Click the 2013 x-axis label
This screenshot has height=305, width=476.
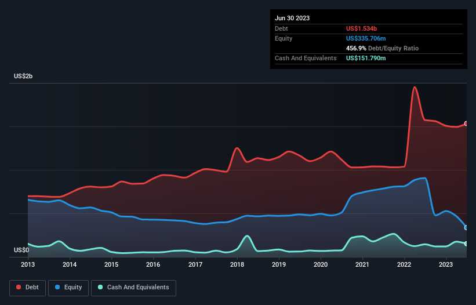point(28,264)
